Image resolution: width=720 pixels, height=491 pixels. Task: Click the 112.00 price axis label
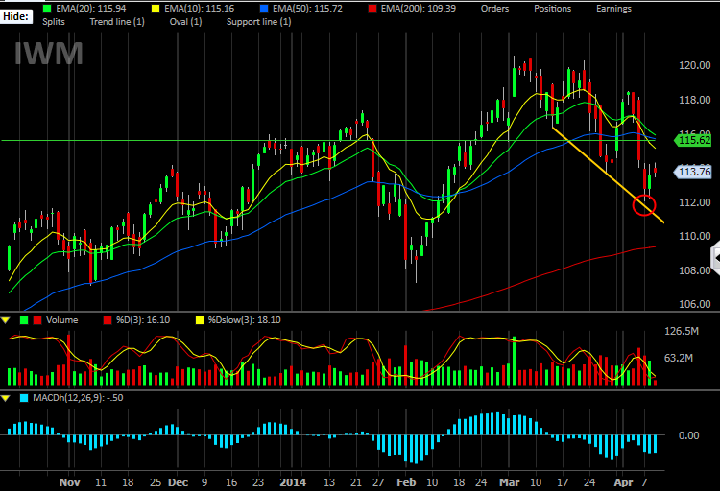point(695,202)
